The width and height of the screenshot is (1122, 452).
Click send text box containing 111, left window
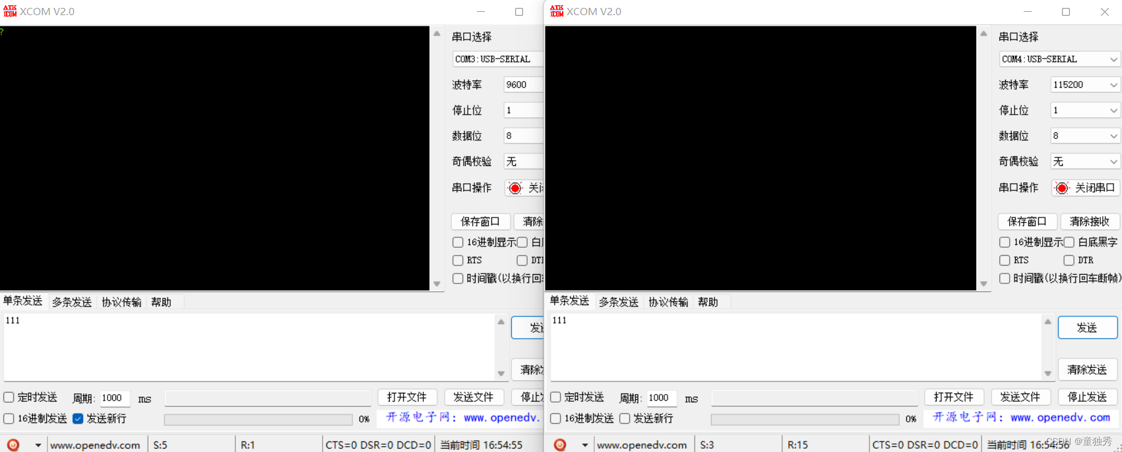click(x=249, y=347)
